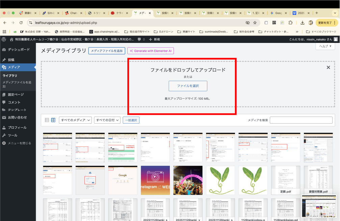Open 固定ページ in the sidebar menu
This screenshot has height=221, width=340.
(x=16, y=95)
